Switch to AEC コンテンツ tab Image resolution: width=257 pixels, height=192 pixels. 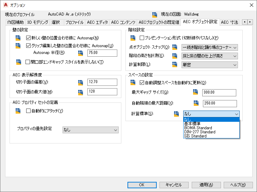click(x=123, y=22)
